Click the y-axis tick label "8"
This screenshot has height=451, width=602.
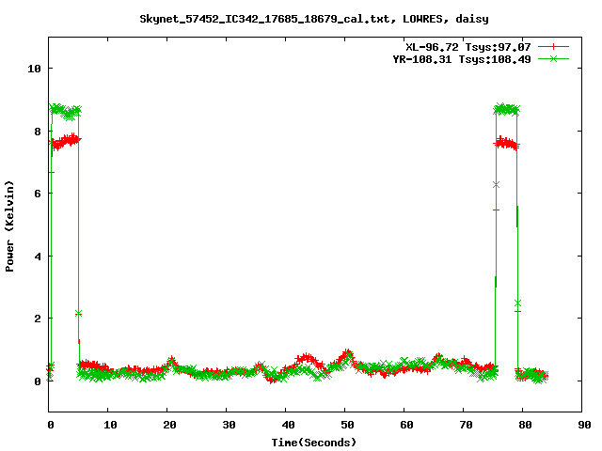click(38, 132)
